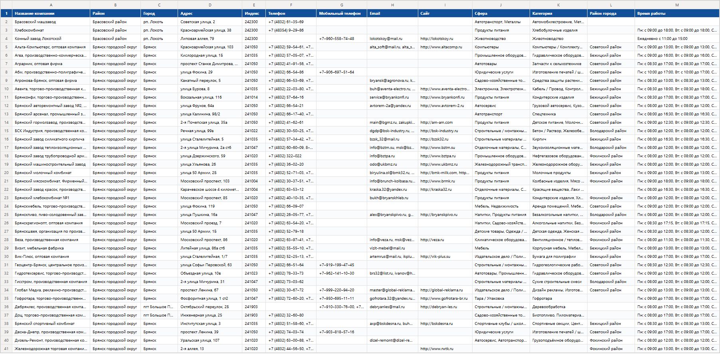This screenshot has height=360, width=720.
Task: Select the 'vizit-mebel@mail.ru' email cell
Action: point(392,248)
